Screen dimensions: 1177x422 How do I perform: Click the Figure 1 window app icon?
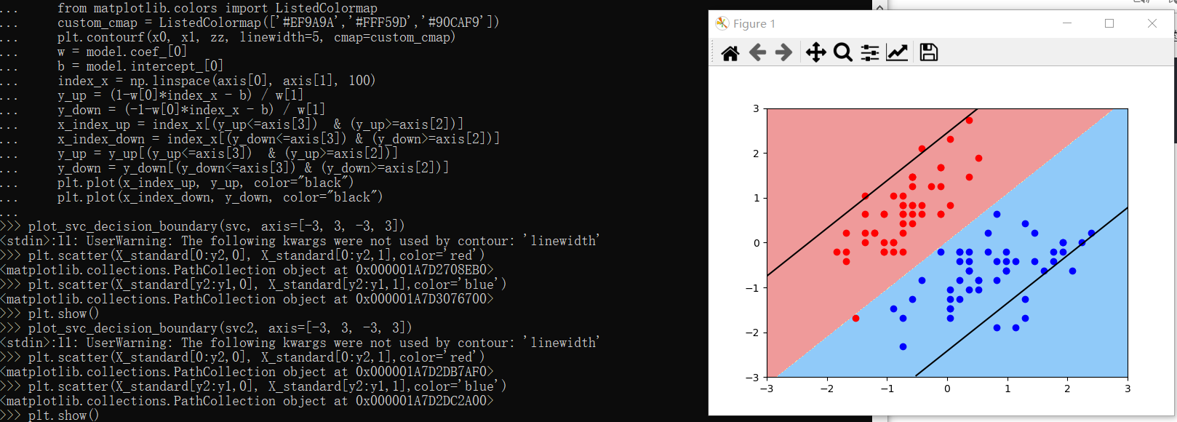722,23
